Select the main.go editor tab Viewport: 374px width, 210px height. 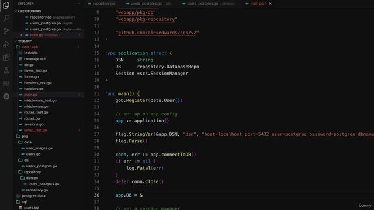[257, 3]
